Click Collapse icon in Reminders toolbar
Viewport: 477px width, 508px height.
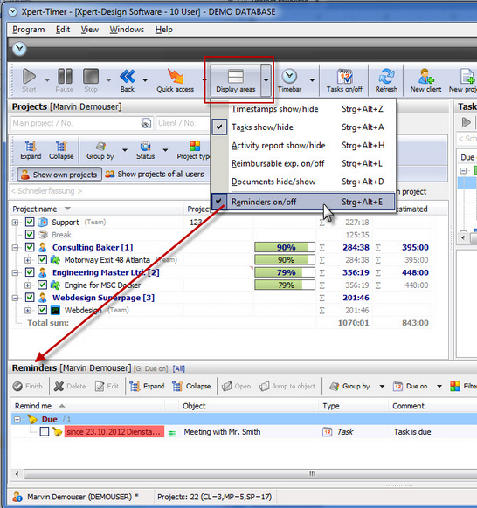[177, 386]
